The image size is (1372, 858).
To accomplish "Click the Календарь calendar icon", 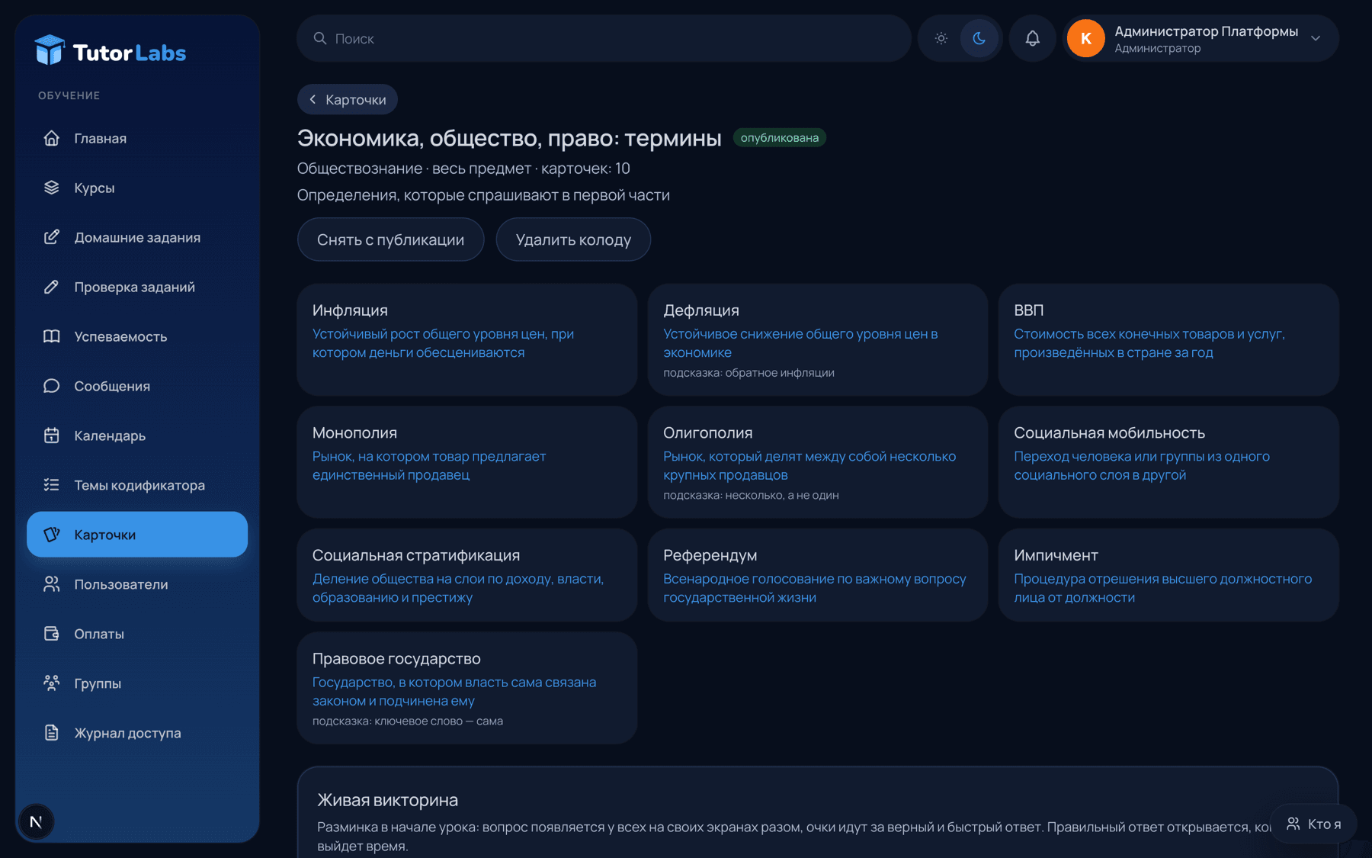I will [51, 435].
